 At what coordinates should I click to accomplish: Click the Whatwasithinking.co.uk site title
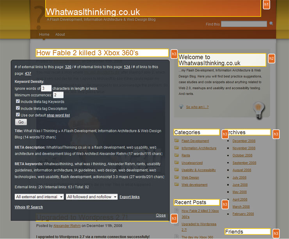point(93,12)
